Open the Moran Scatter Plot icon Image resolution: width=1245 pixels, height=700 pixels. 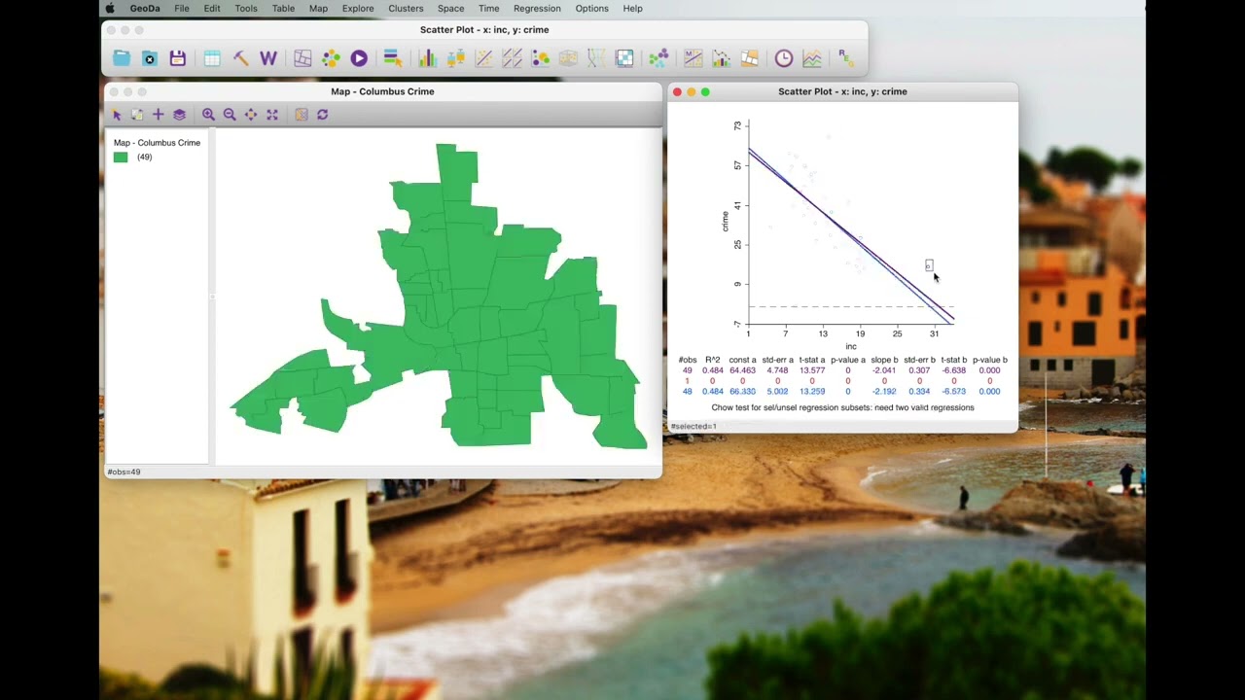[693, 58]
